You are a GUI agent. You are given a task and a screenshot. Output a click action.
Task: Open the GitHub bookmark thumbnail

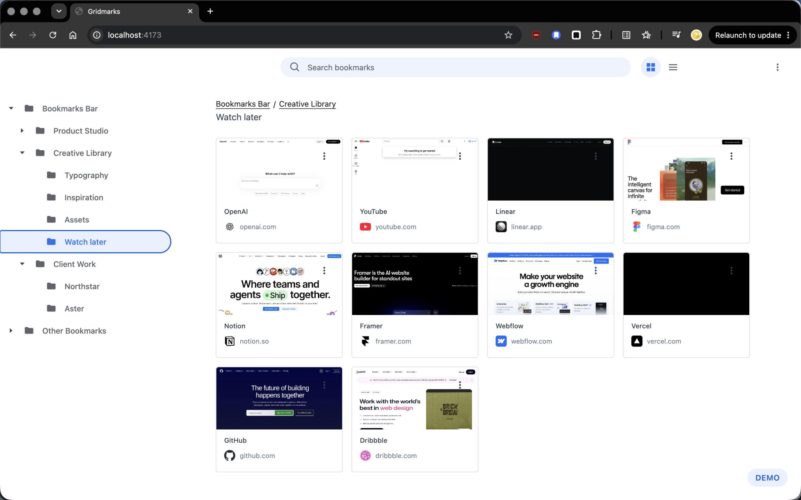tap(279, 398)
